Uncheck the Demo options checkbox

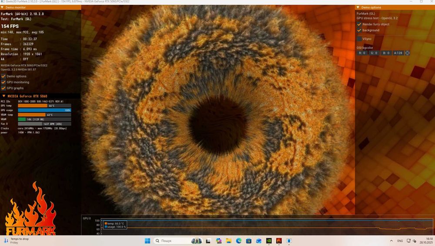tap(3, 76)
